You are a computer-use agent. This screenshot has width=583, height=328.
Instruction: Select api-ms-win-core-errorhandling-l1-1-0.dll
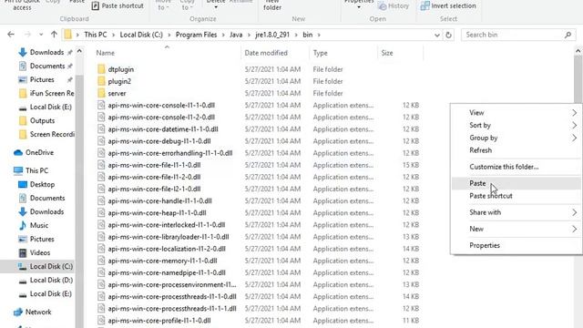pyautogui.click(x=170, y=153)
